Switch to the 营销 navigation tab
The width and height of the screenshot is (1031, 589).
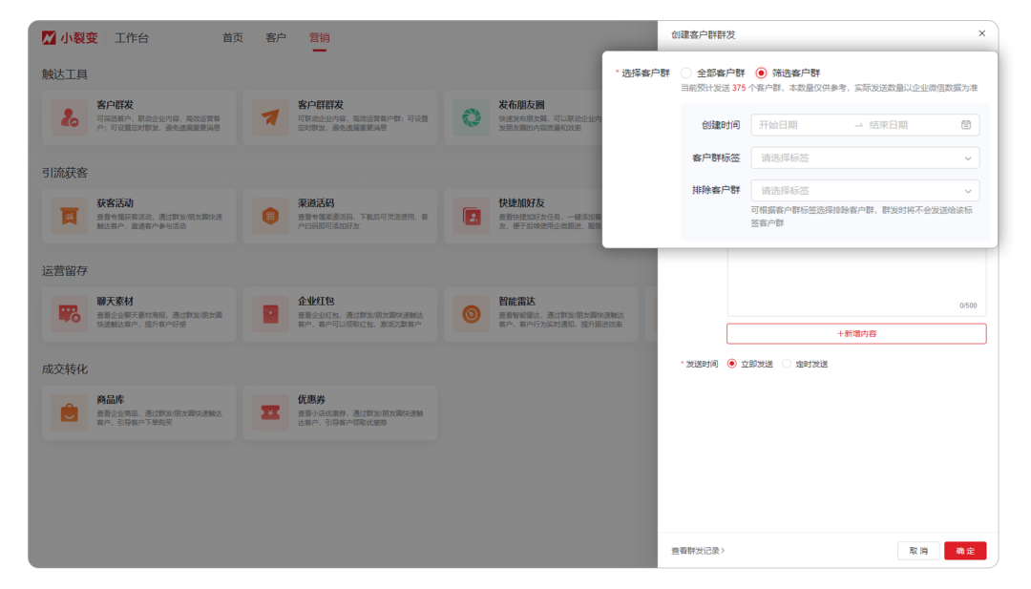tap(320, 37)
